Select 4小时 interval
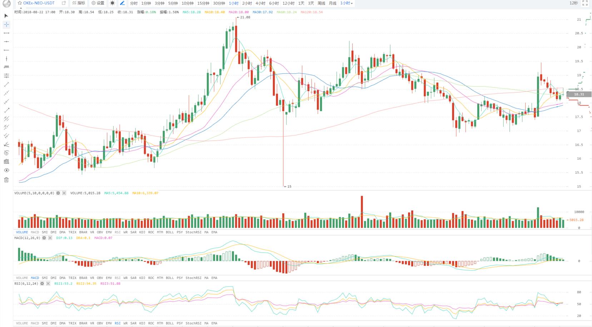The width and height of the screenshot is (592, 327). coord(260,3)
